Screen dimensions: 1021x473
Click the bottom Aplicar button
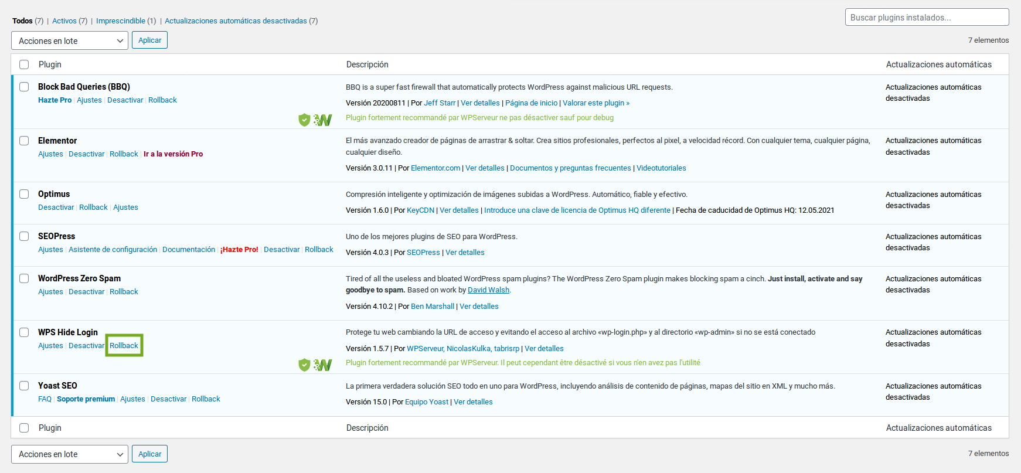[x=150, y=454]
